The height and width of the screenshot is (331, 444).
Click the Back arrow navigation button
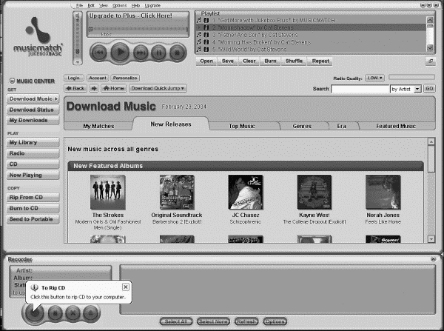click(75, 88)
